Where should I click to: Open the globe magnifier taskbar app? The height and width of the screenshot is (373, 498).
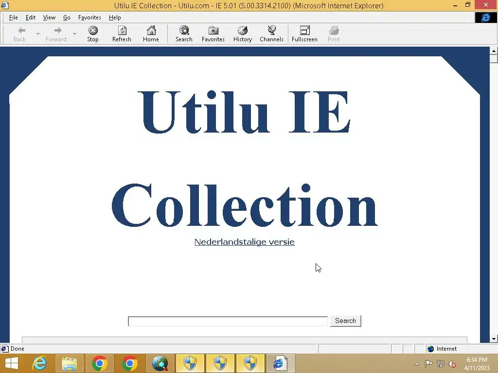160,363
